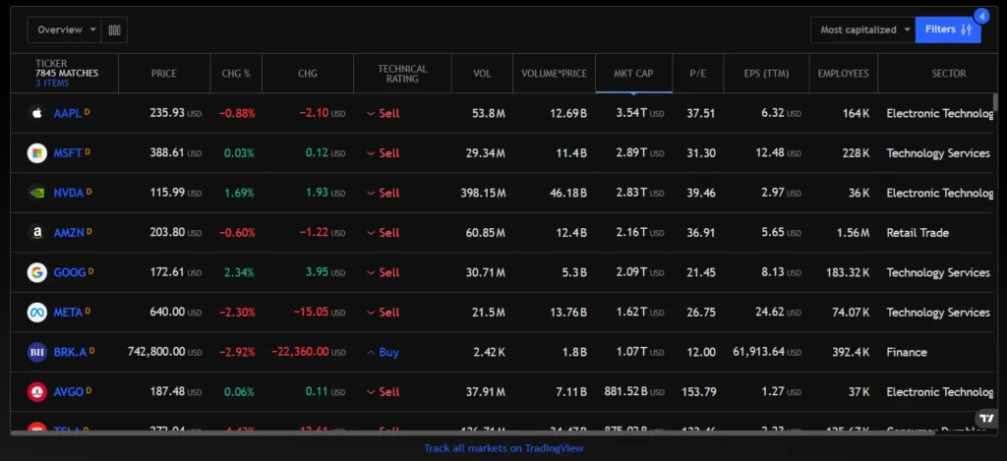Click the Amazon logo icon for AMZN
Screen dimensions: 1007x461
(37, 232)
